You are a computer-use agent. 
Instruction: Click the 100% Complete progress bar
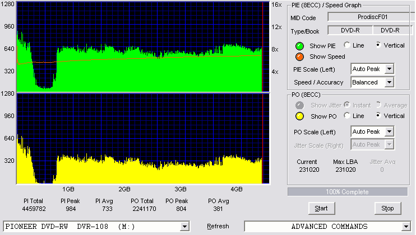(x=347, y=192)
